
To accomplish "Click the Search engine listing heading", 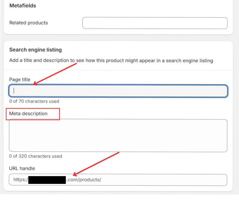I will pos(36,50).
